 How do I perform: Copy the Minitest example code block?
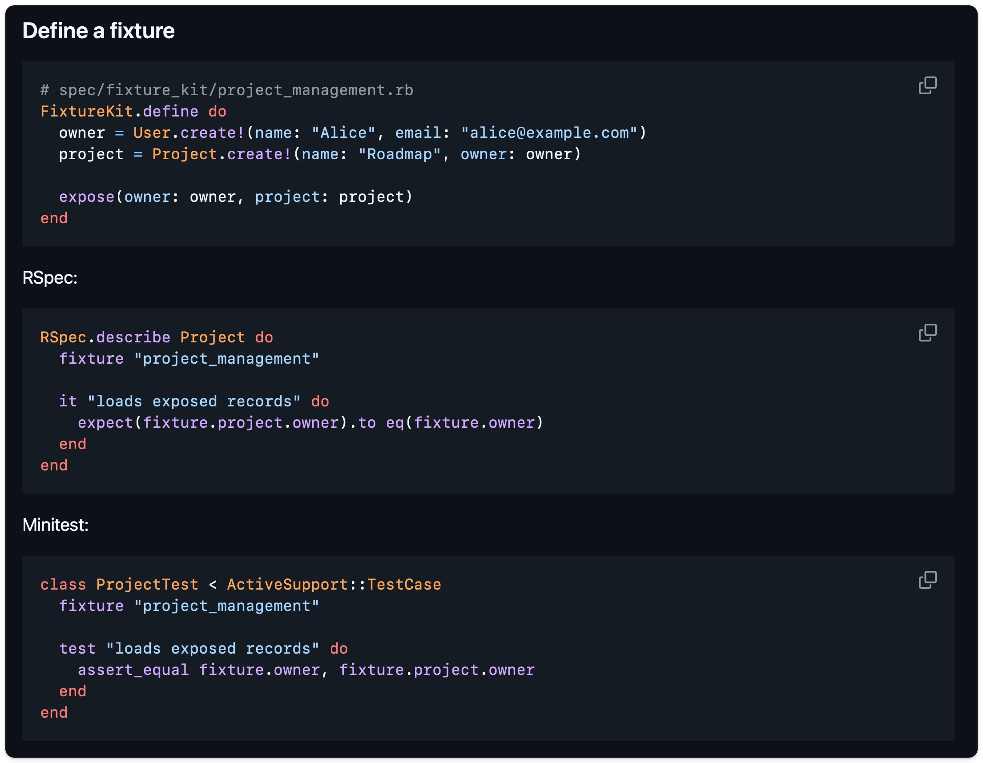927,580
